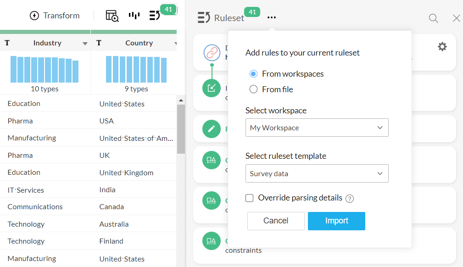463x267 pixels.
Task: Select the red link data source rule icon
Action: (x=212, y=53)
